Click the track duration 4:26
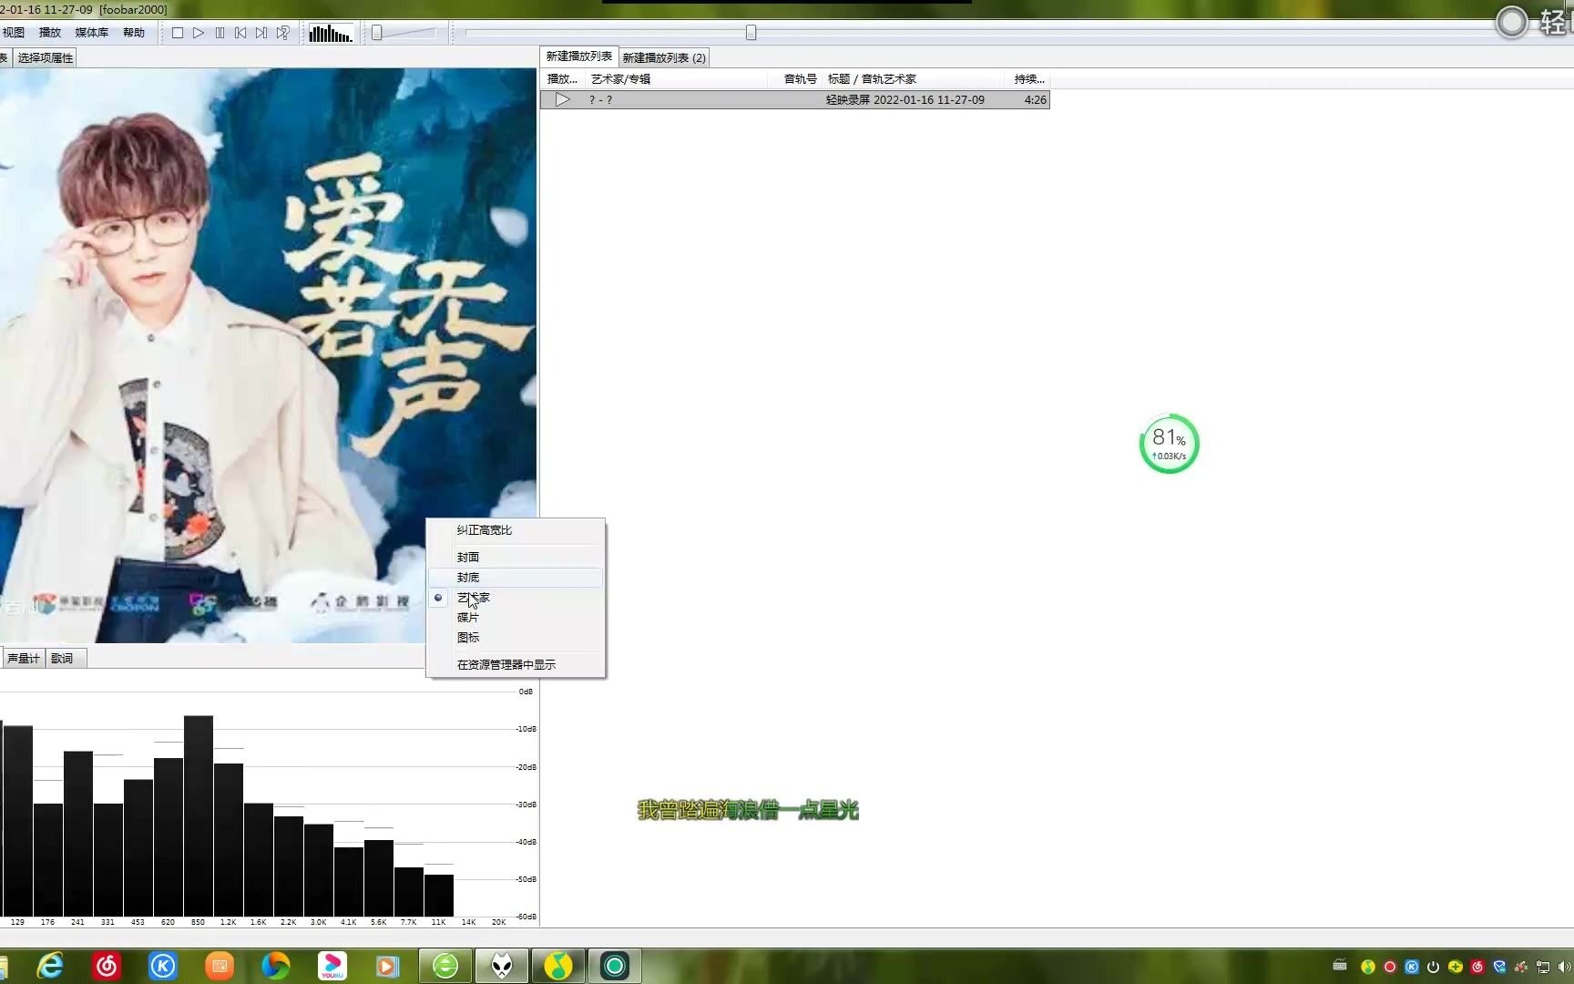The width and height of the screenshot is (1574, 984). pos(1035,100)
